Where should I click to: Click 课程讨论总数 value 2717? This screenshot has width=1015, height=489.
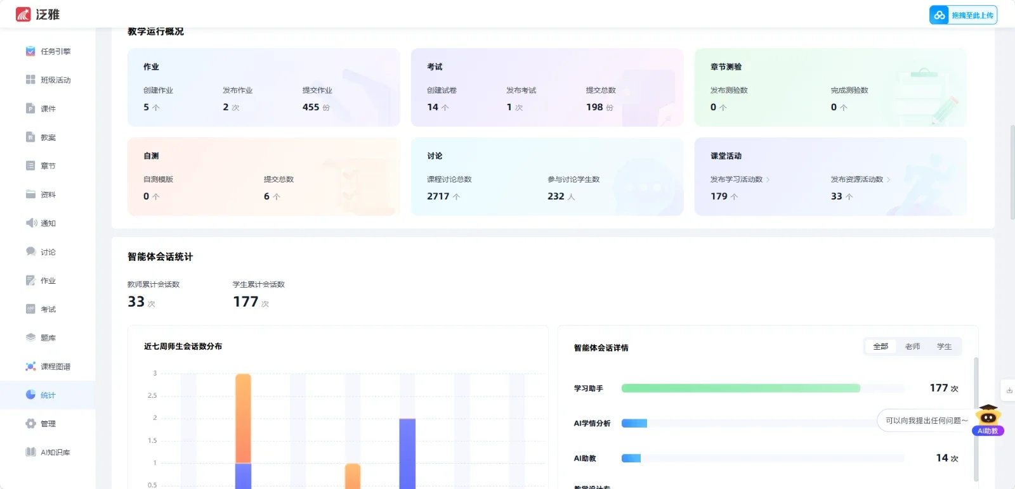point(438,196)
